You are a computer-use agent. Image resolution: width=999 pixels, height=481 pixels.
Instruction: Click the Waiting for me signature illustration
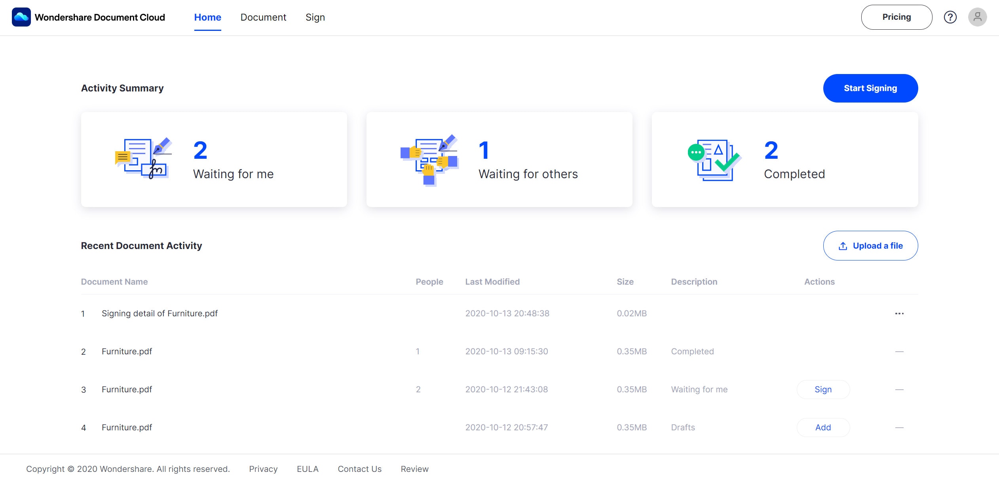(143, 159)
